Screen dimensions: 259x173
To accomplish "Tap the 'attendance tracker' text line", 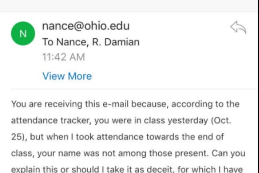I will click(x=121, y=120).
